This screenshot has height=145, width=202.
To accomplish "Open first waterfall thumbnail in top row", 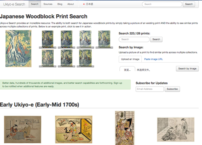I will (48, 39).
